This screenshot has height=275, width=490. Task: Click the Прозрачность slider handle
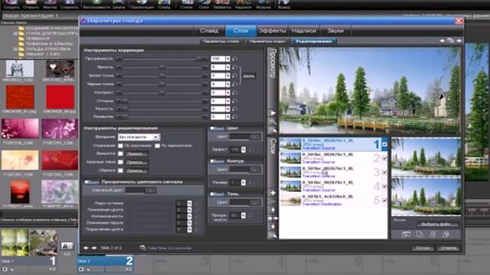199,59
